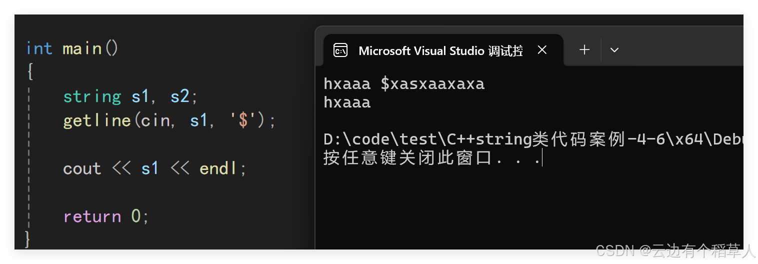
Task: Click the 'endl' manipulator
Action: 218,168
